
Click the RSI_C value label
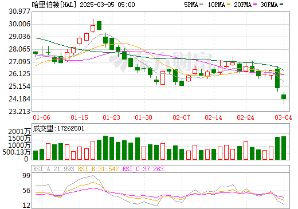pyautogui.click(x=143, y=169)
